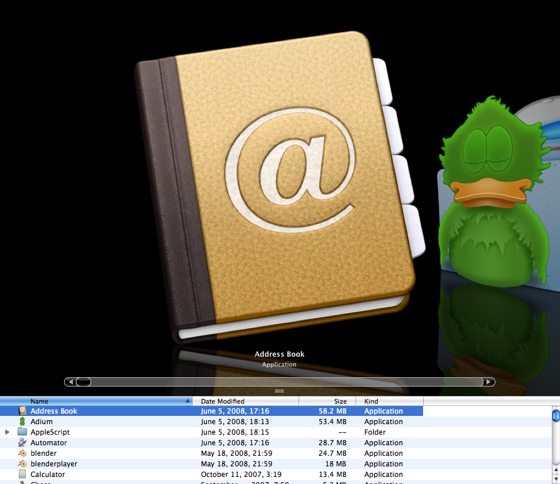The image size is (560, 484).
Task: Click the "--" size in the AppleScript row
Action: coord(343,432)
